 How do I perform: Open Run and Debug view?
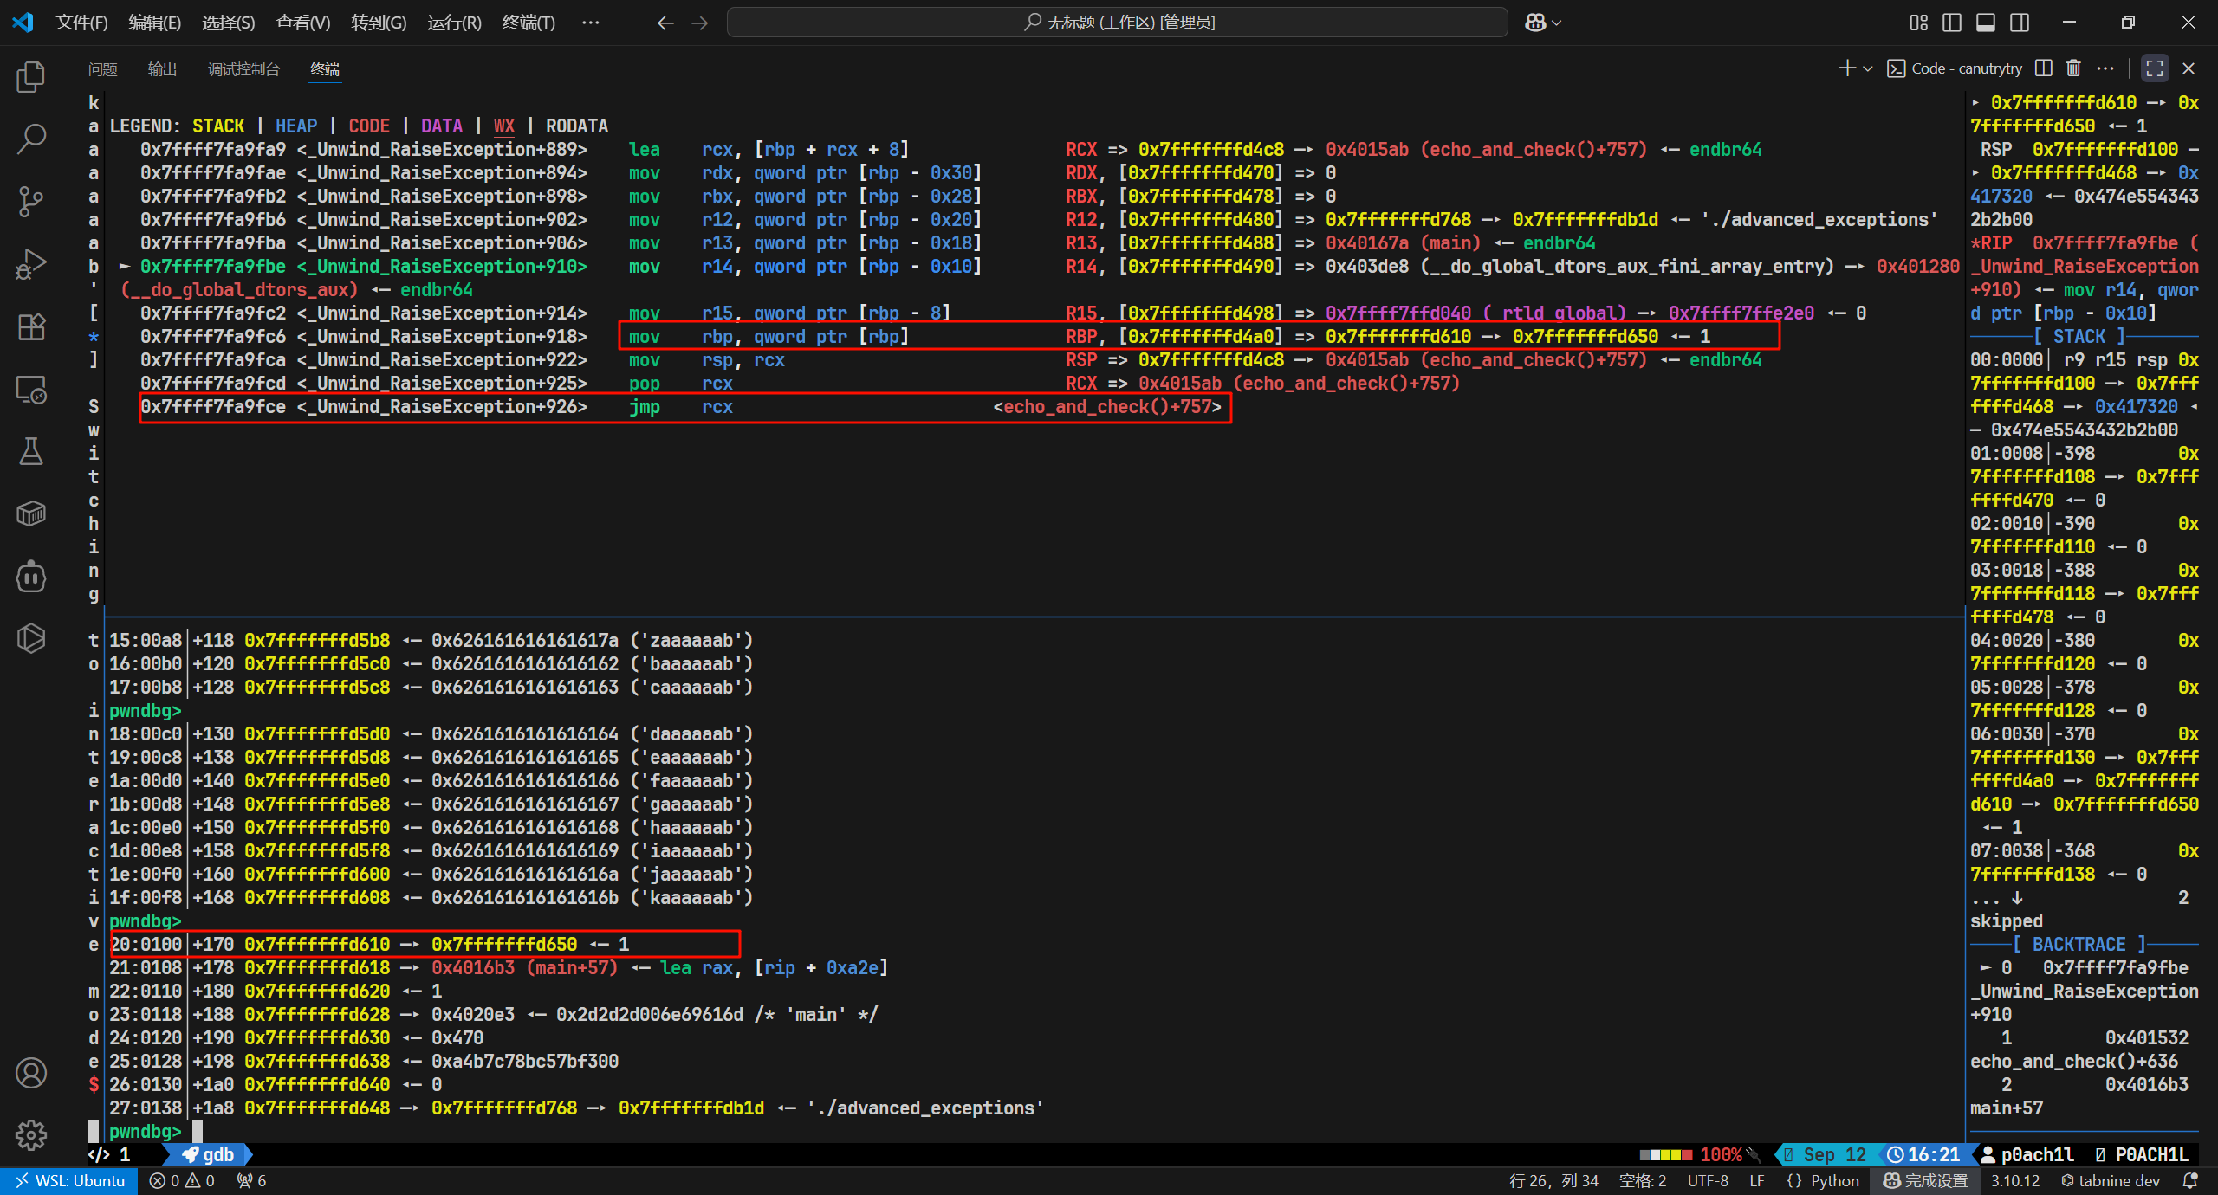31,264
